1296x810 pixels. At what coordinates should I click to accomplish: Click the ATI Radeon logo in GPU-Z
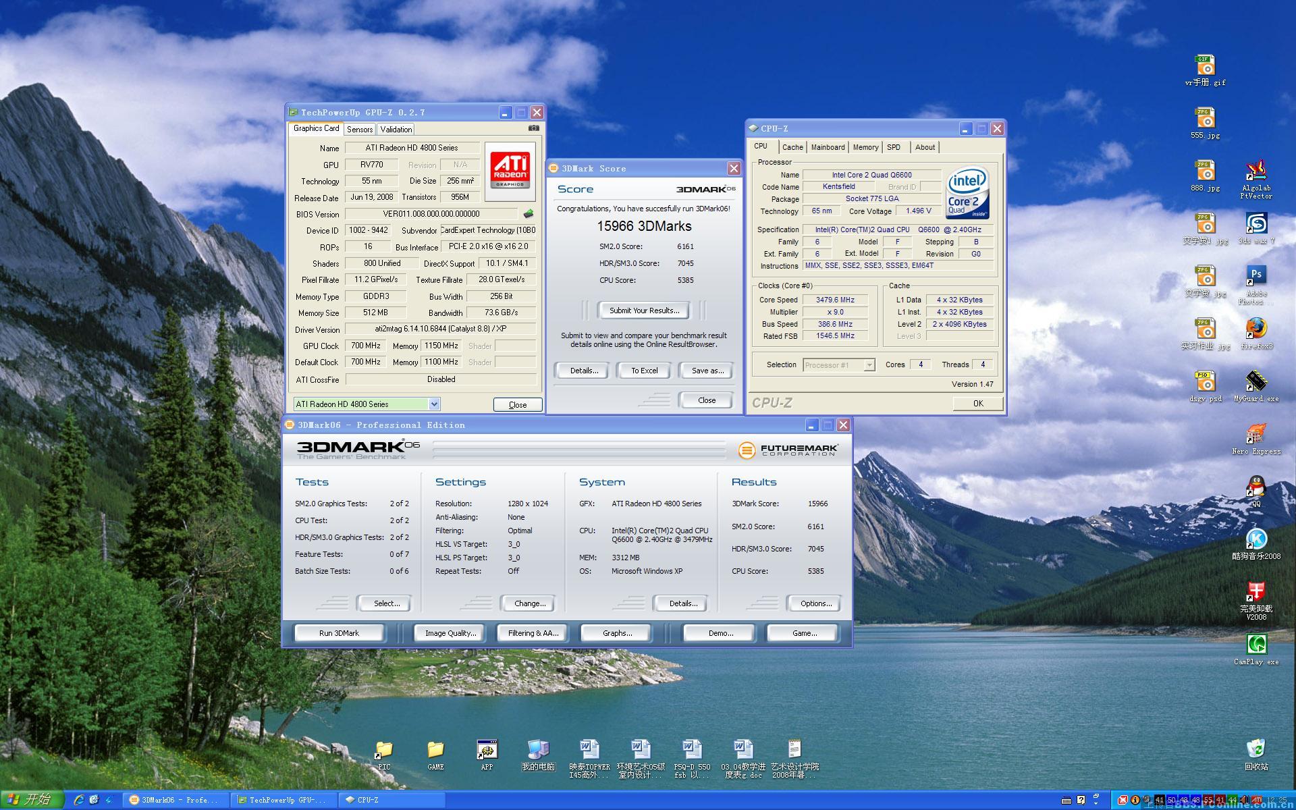coord(510,171)
